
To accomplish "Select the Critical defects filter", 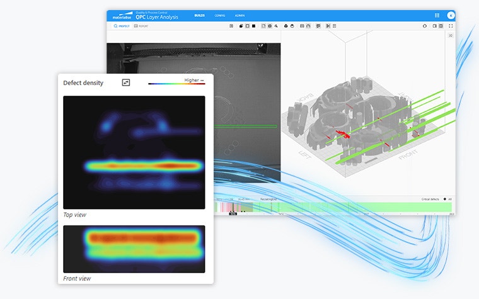I will tap(430, 199).
